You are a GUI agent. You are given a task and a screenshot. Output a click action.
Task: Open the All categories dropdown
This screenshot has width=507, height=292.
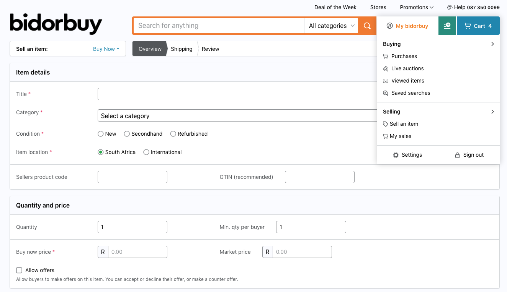click(331, 26)
